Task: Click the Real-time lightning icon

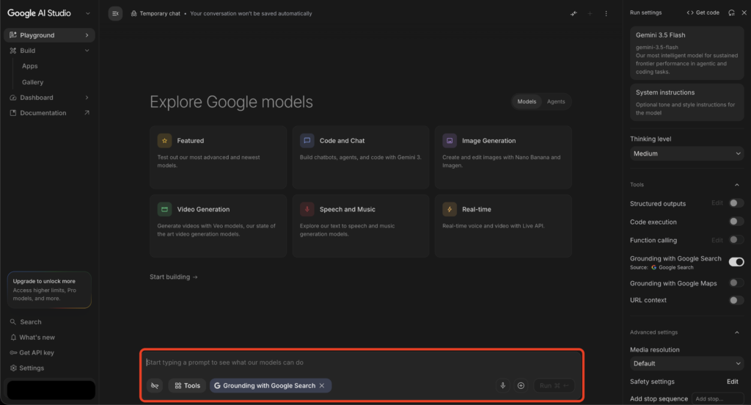Action: 450,209
